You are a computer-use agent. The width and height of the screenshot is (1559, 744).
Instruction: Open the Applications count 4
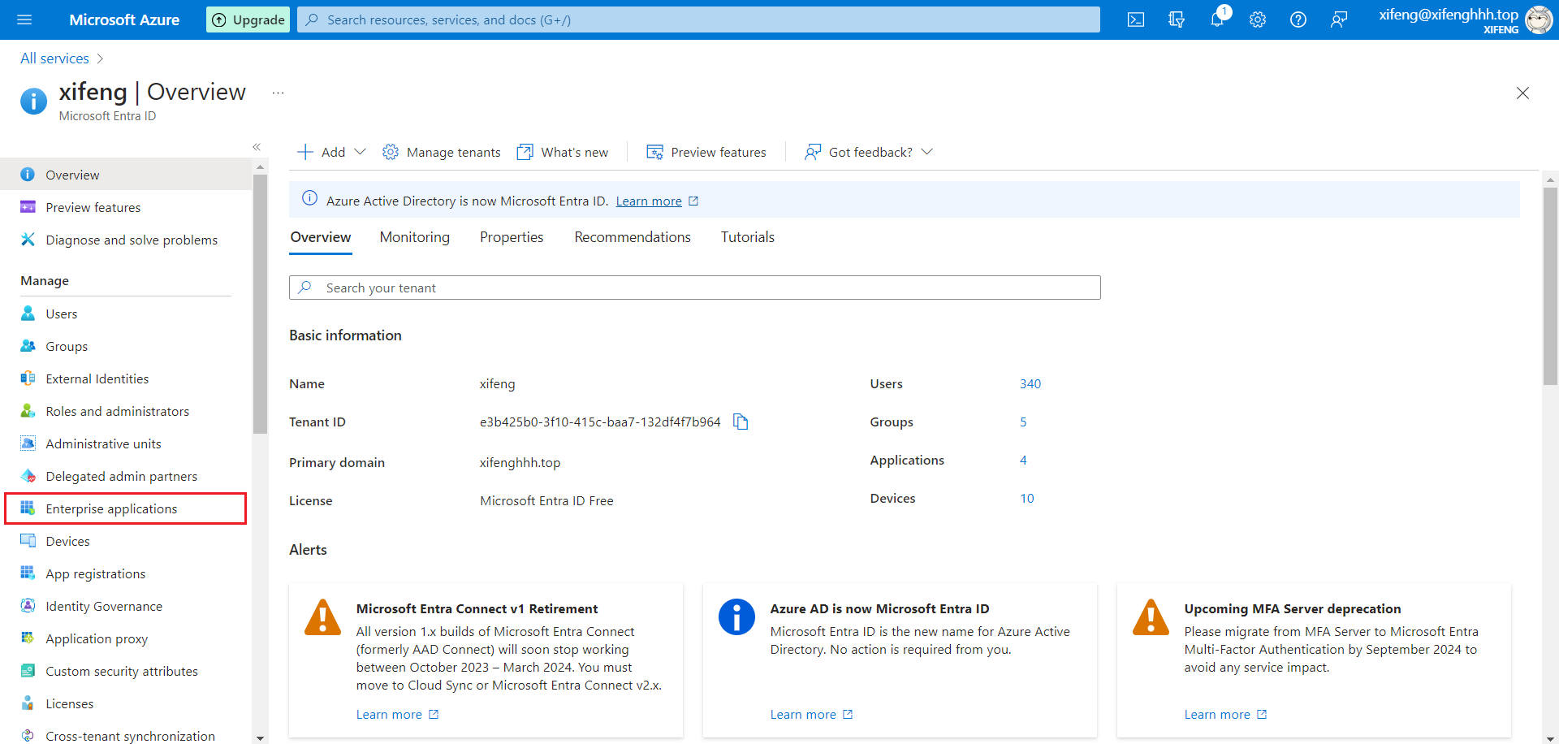coord(1023,460)
